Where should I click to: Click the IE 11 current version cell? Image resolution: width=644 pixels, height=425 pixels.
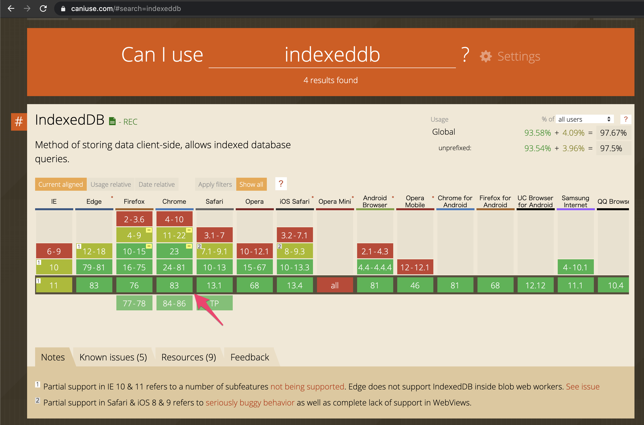[x=54, y=285]
